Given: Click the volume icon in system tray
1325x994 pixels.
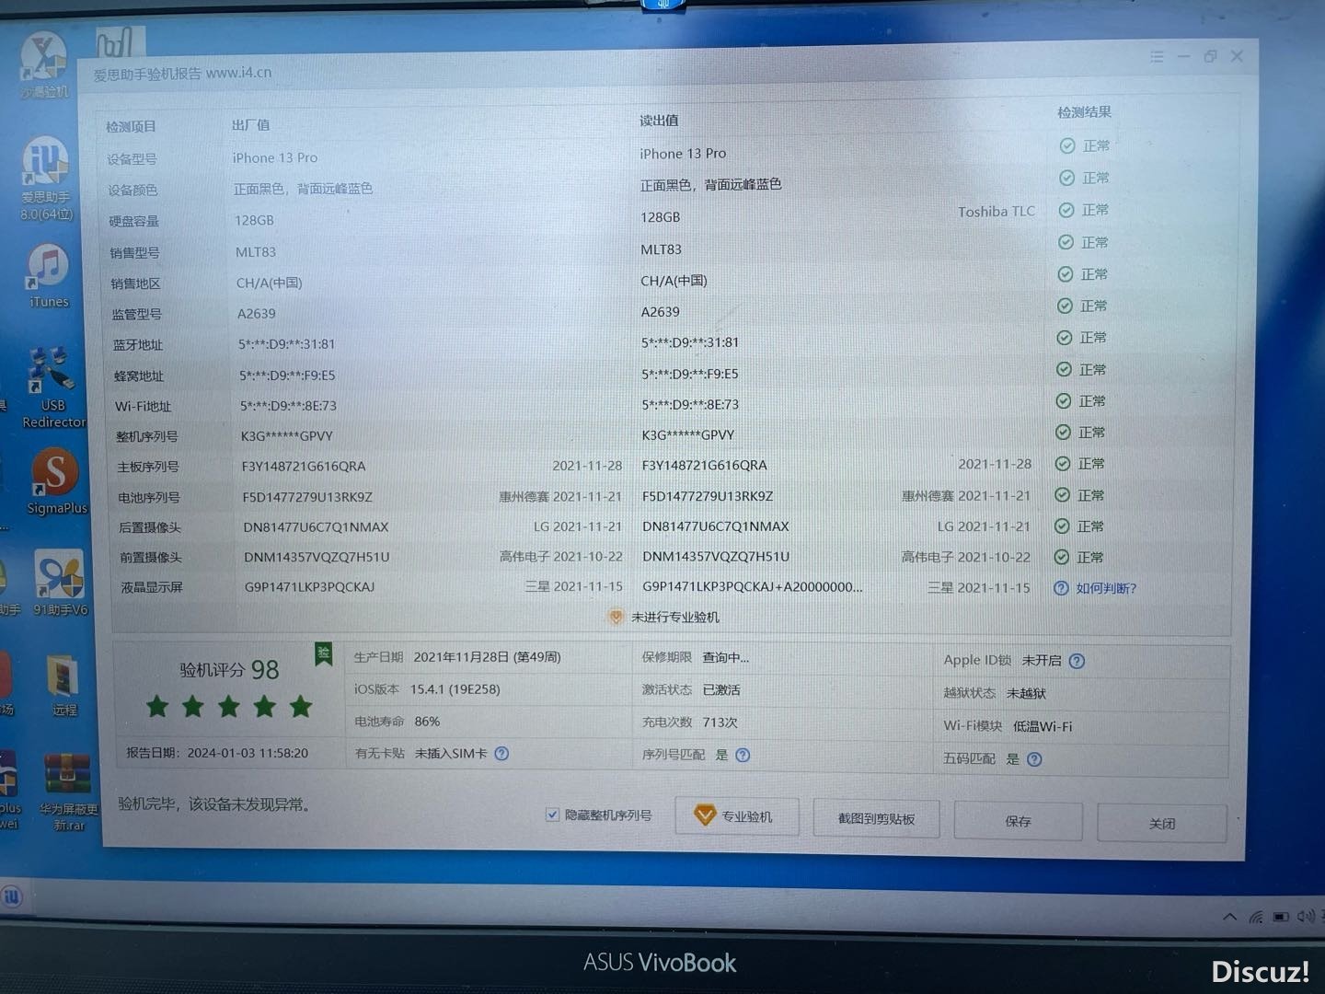Looking at the screenshot, I should (x=1305, y=917).
